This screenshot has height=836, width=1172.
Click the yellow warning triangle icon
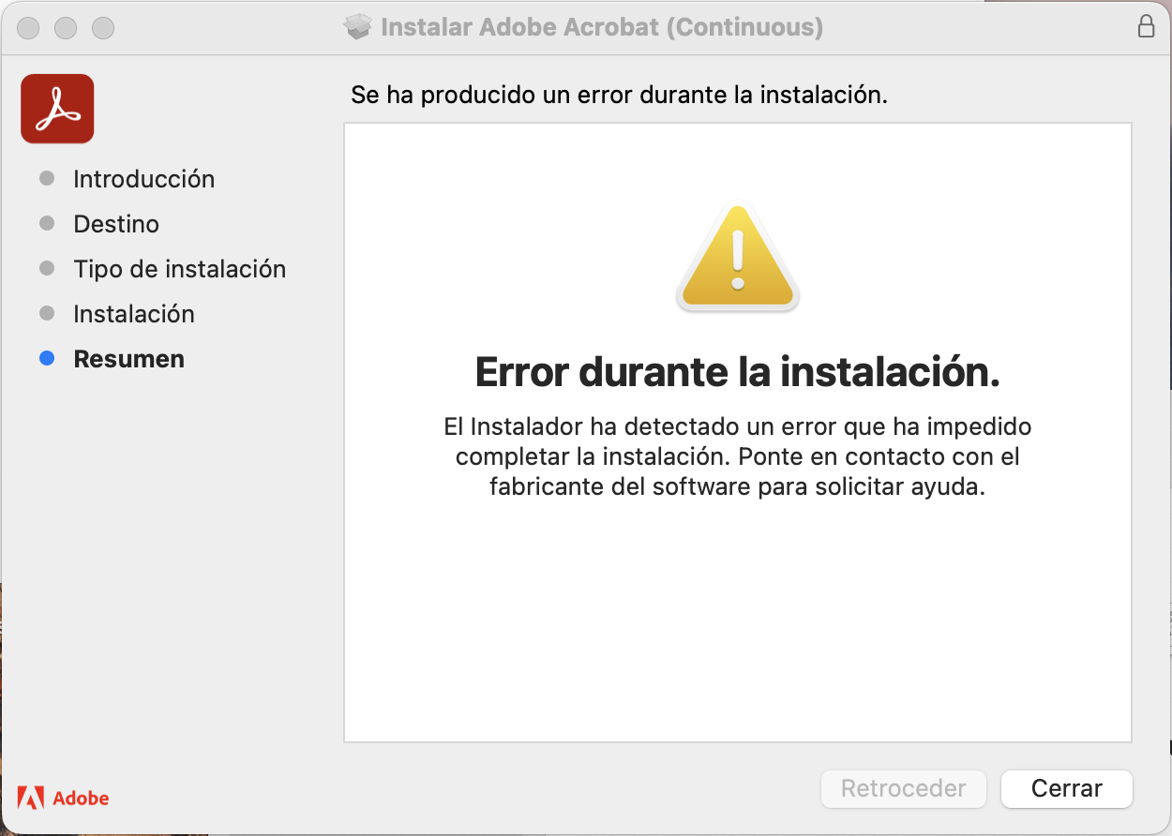coord(738,258)
